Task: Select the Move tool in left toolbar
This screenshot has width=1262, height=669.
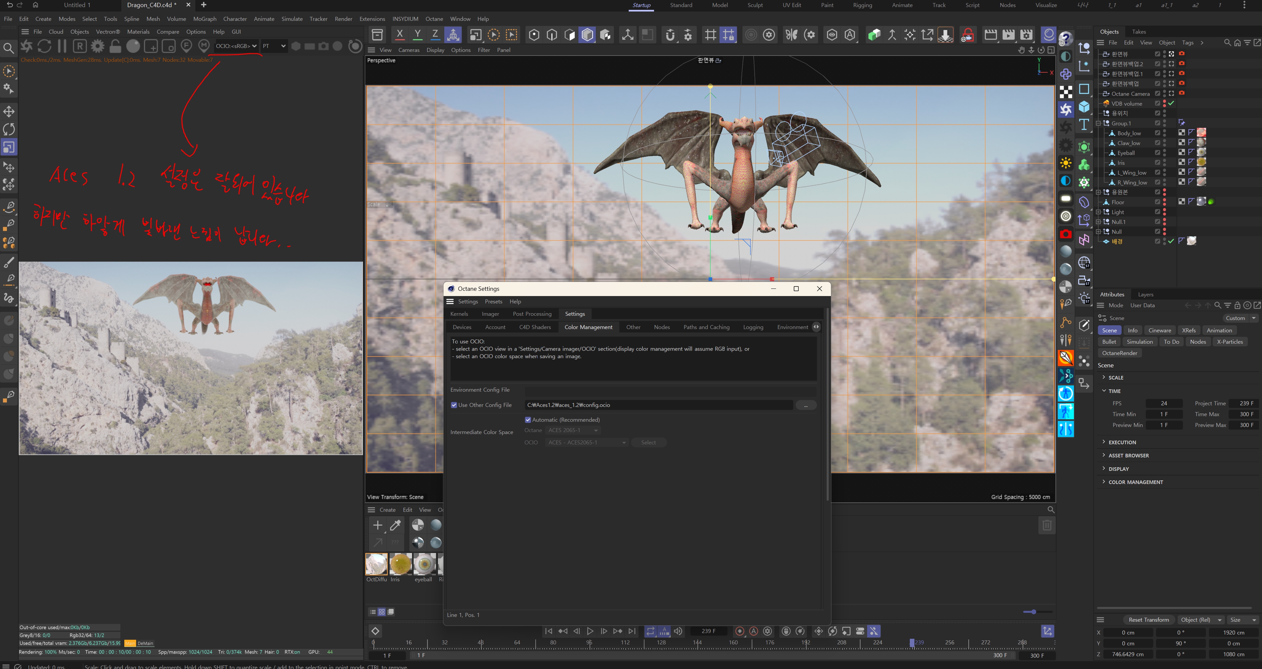Action: (9, 112)
